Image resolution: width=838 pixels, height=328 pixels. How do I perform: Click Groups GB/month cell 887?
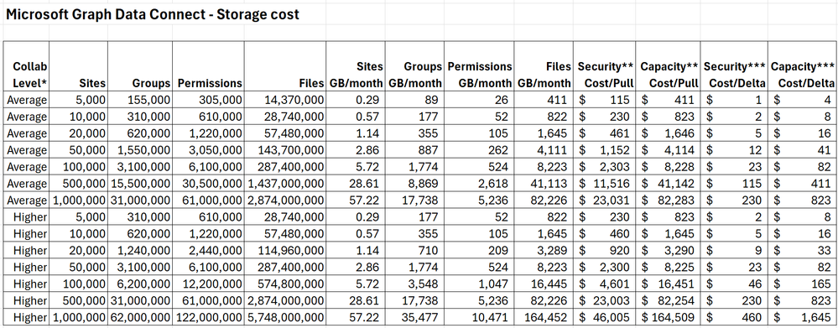click(414, 149)
